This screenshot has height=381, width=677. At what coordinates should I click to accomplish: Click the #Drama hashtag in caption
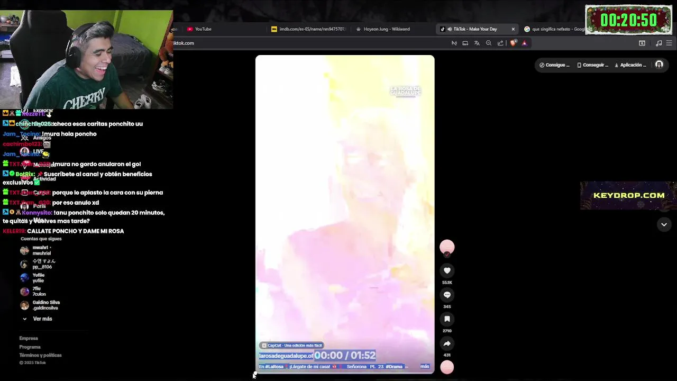(395, 366)
